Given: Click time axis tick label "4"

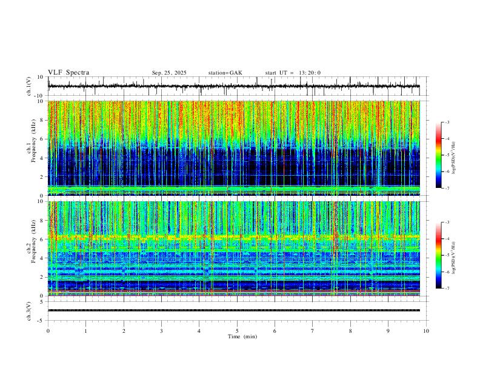Looking at the screenshot, I should 199,331.
